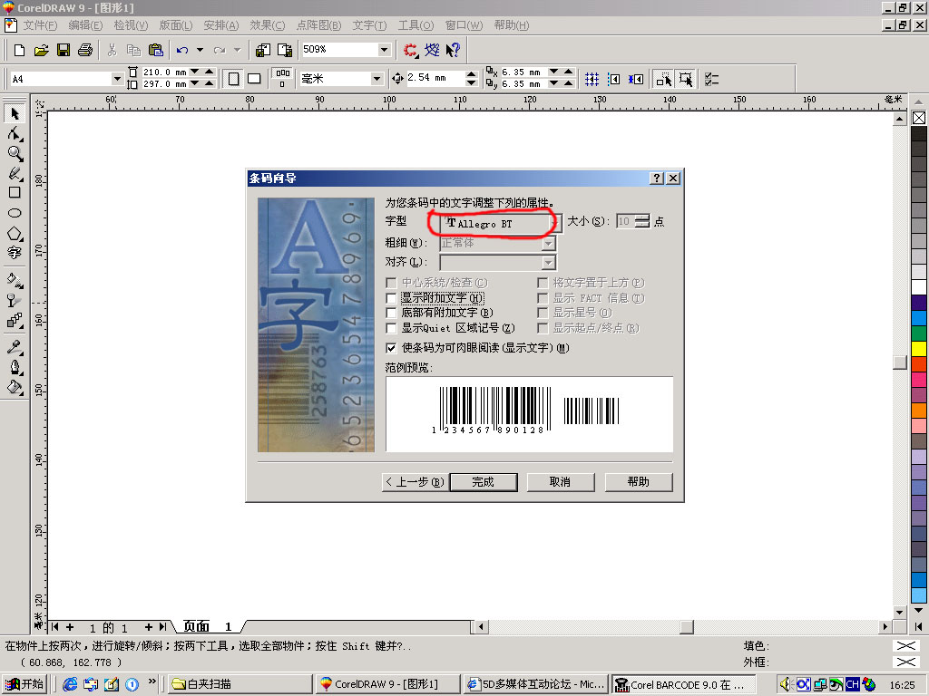The width and height of the screenshot is (929, 696).
Task: Open the 版面 menu
Action: tap(176, 25)
